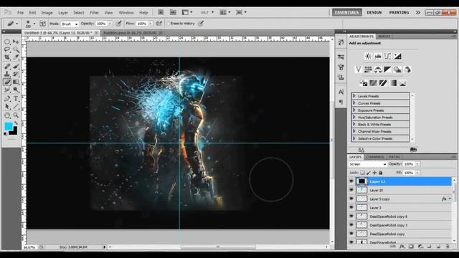Screen dimensions: 459x258
Task: Select the Smudge tool
Action: [7, 90]
